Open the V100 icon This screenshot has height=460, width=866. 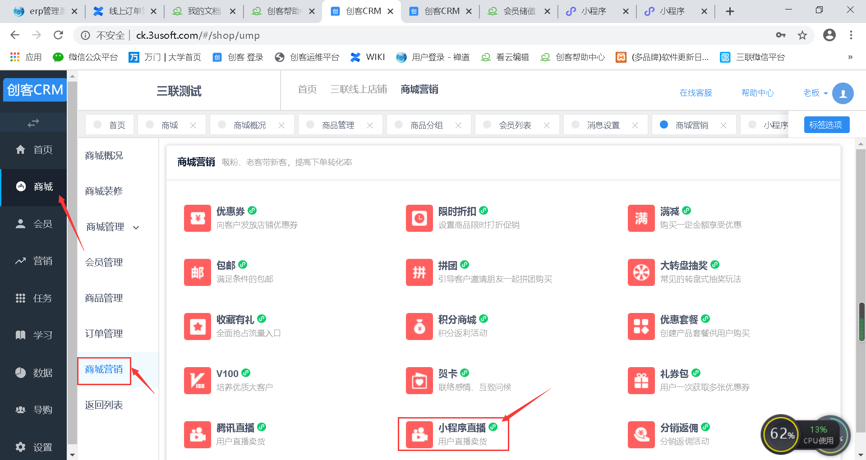197,381
